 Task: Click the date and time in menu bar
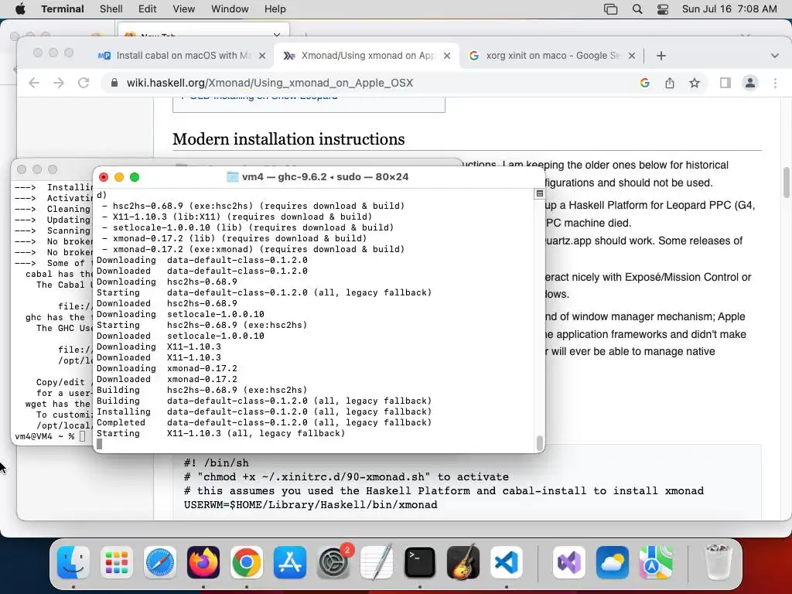tap(729, 9)
